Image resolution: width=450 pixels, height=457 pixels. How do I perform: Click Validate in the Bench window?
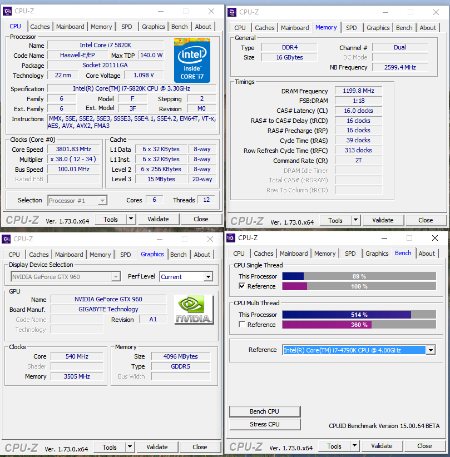(382, 446)
